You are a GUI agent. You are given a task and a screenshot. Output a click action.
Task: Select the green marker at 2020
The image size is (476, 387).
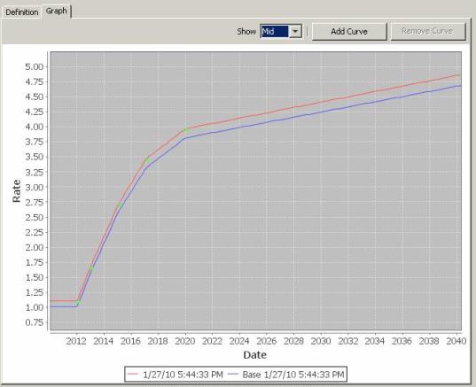point(187,130)
